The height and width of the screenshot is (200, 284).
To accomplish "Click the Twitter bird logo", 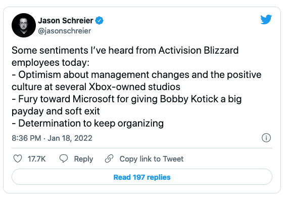I will 266,19.
